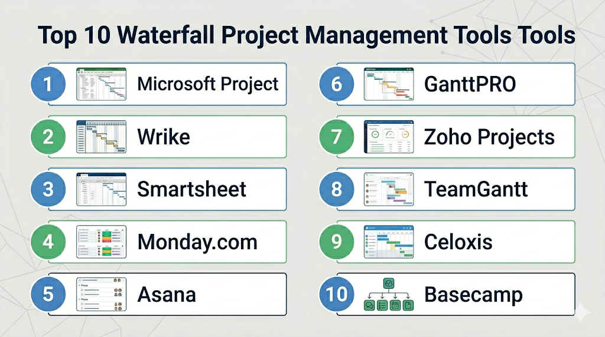
Task: Click the TeamGantt timeline thumbnail
Action: coord(388,189)
